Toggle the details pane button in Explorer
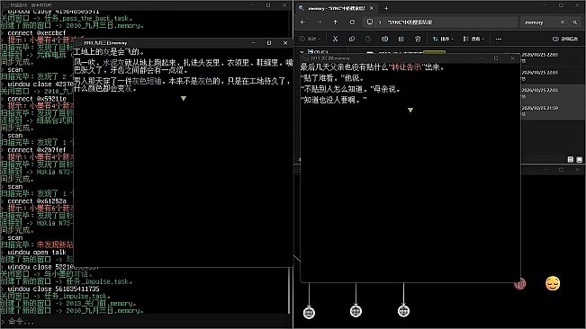This screenshot has height=329, width=586. [x=565, y=39]
